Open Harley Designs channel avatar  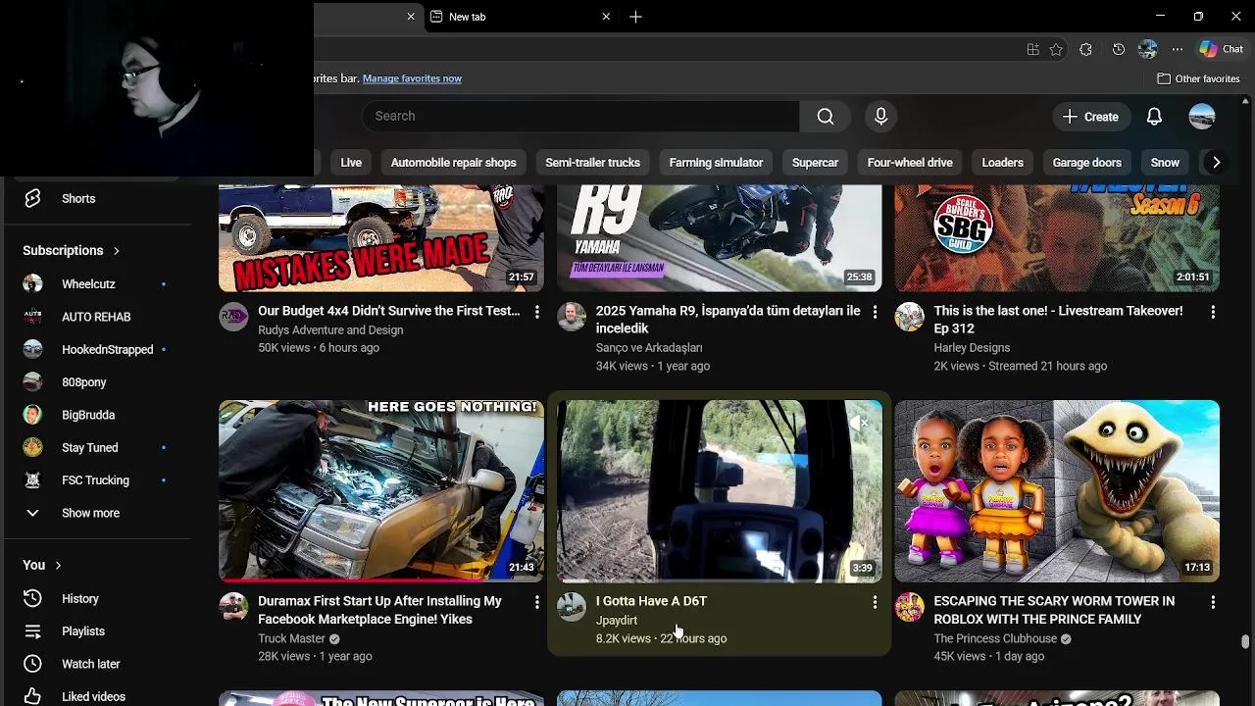point(910,317)
